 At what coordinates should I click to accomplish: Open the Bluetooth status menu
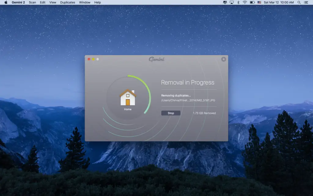coord(238,2)
